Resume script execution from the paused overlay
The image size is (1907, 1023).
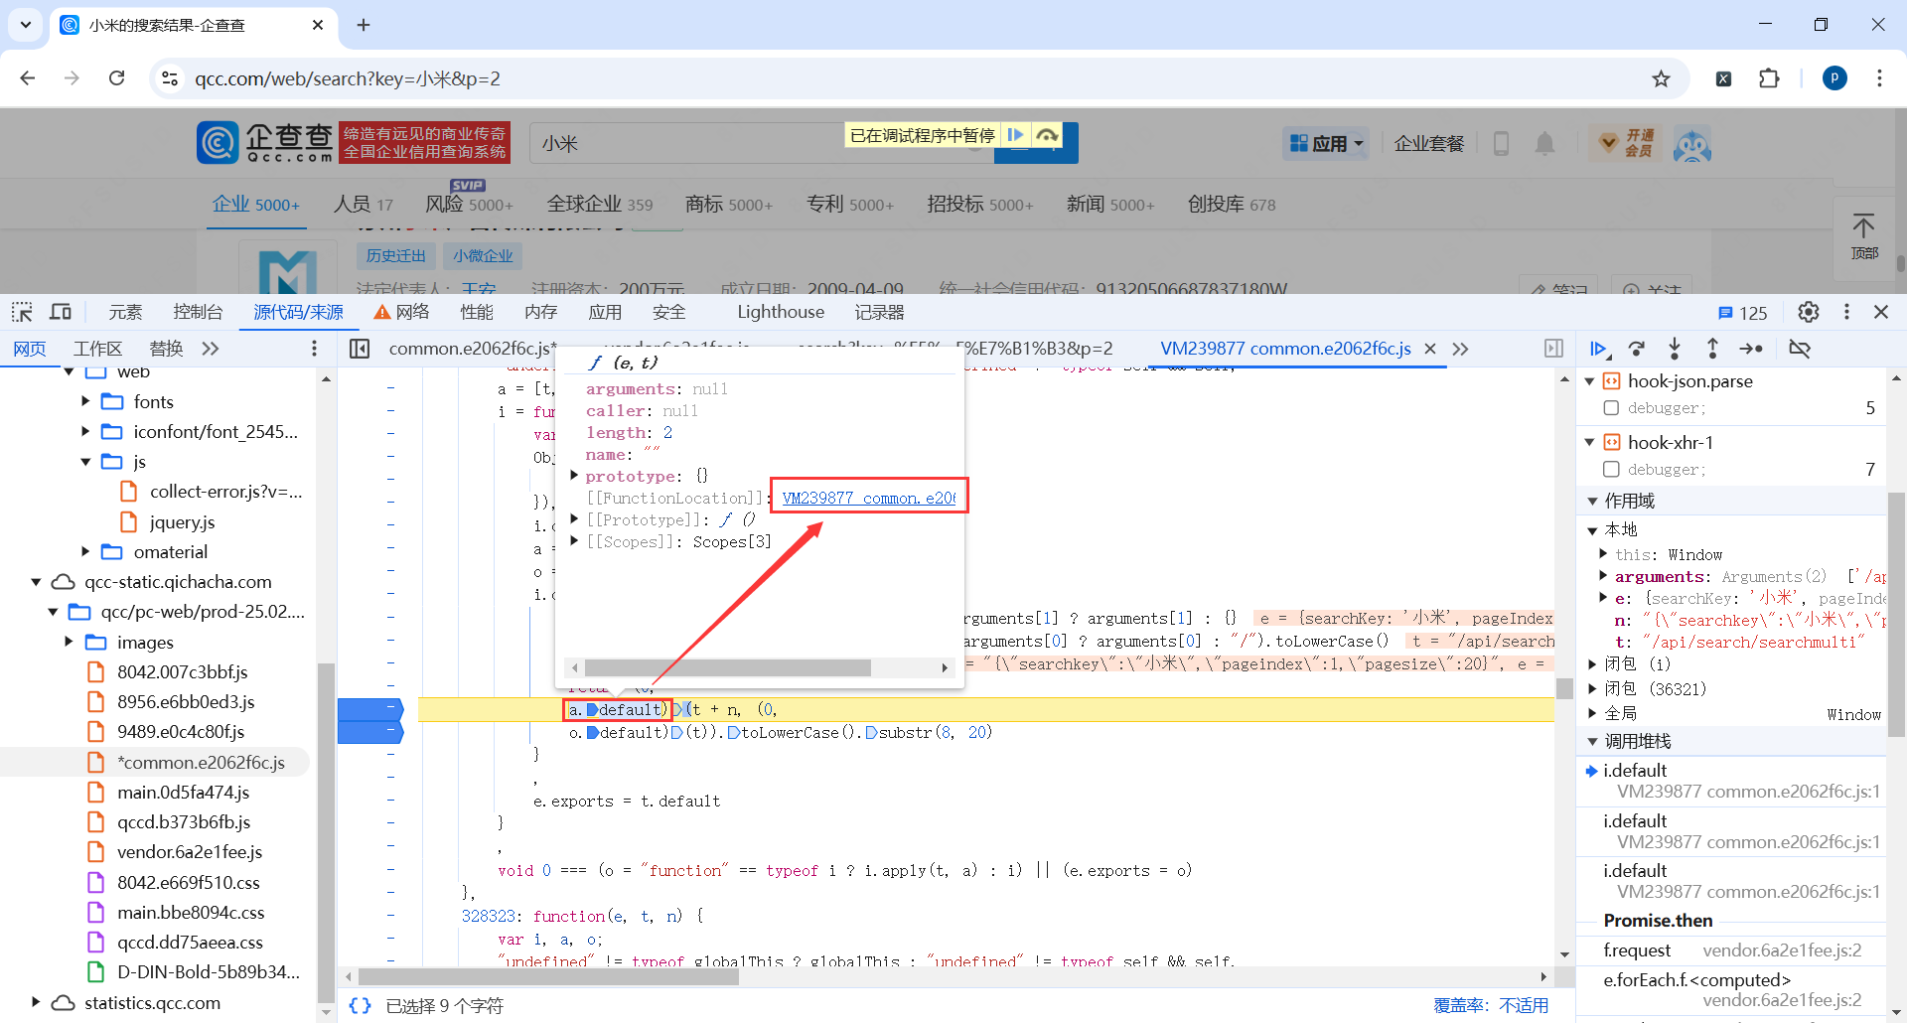pyautogui.click(x=1015, y=135)
